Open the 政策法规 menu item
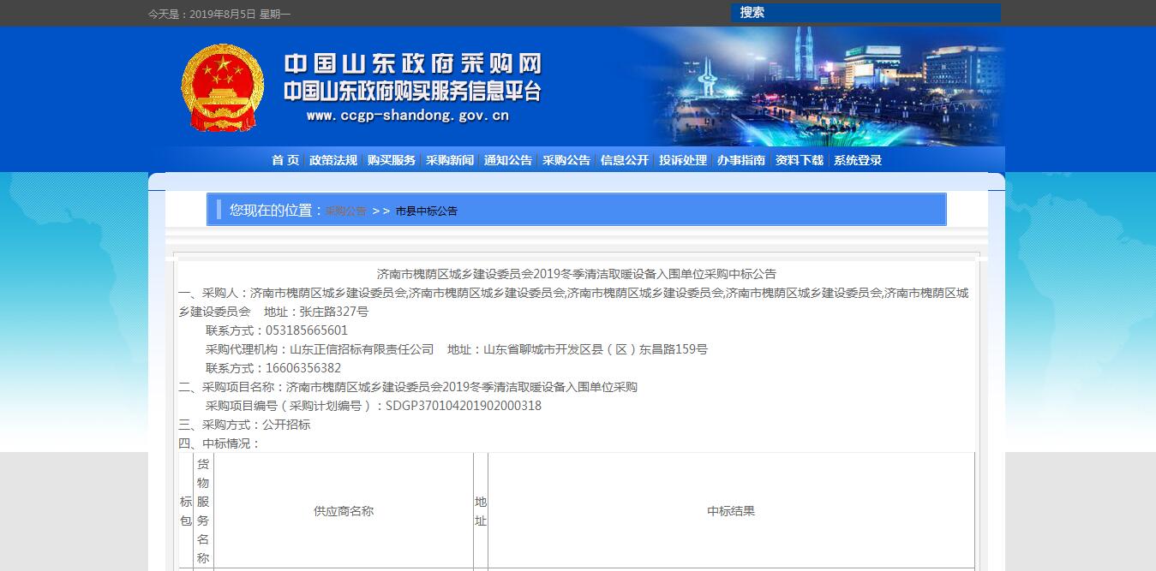The width and height of the screenshot is (1156, 571). (332, 160)
